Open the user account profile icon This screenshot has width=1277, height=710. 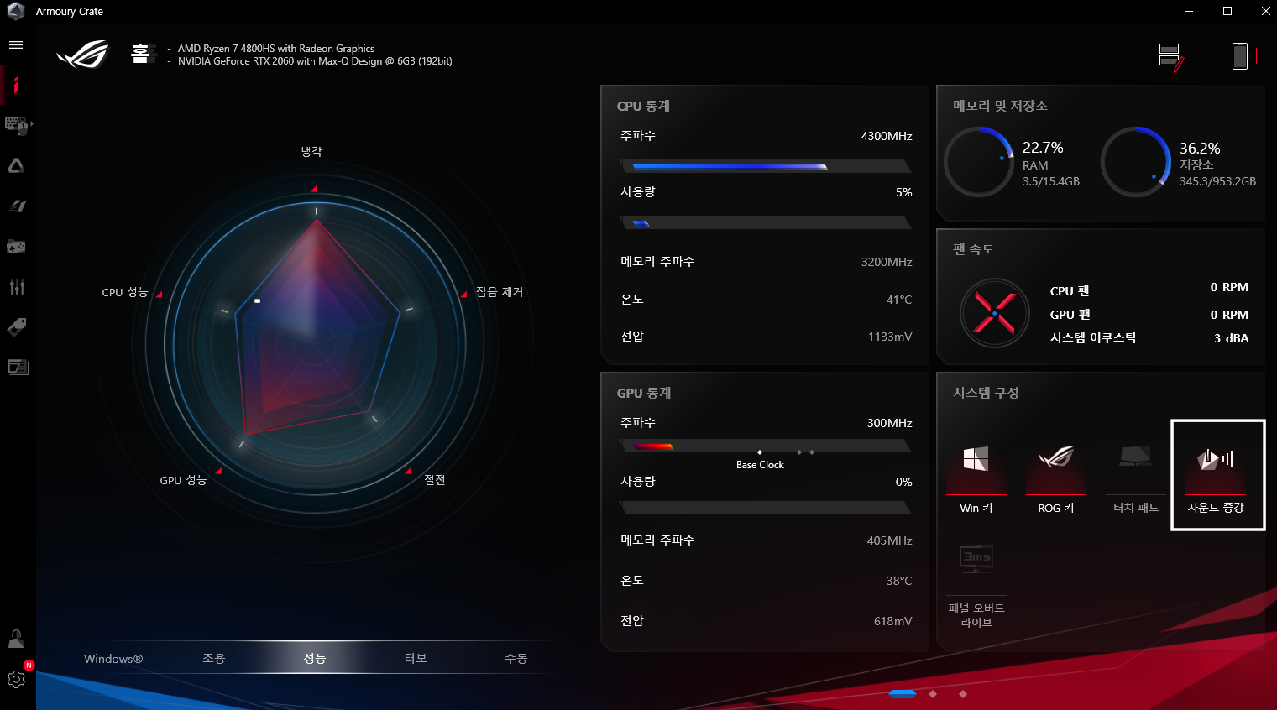click(16, 639)
